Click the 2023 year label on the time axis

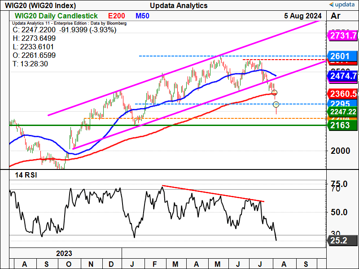(64, 253)
